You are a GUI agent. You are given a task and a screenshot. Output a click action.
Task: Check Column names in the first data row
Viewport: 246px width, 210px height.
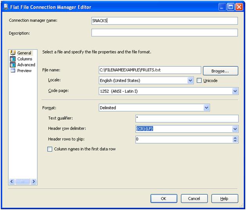tap(50, 149)
